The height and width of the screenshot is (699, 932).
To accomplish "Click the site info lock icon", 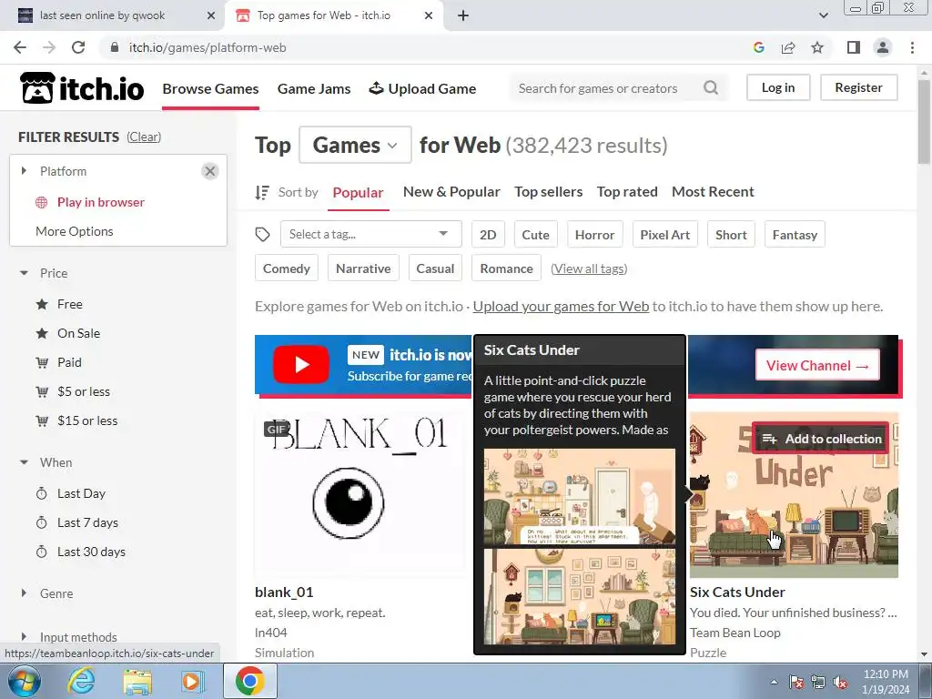I will point(115,47).
